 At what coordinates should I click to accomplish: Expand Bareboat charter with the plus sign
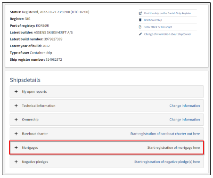(x=16, y=134)
